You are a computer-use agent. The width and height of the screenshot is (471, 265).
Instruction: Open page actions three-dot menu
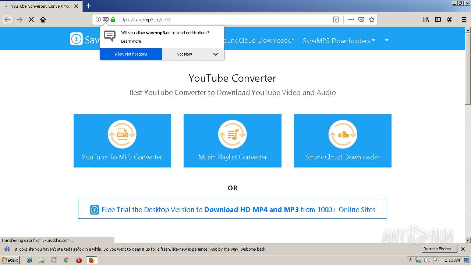coord(351,20)
